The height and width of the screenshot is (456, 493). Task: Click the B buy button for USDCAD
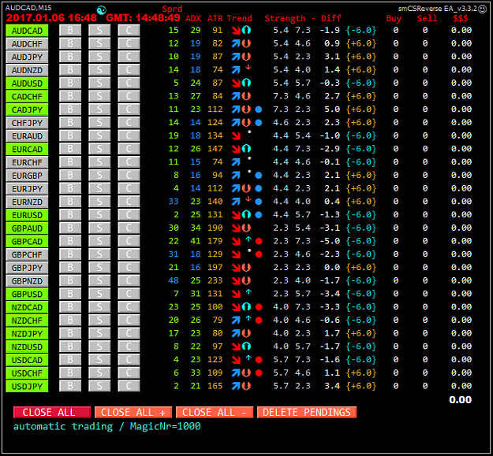pos(70,360)
